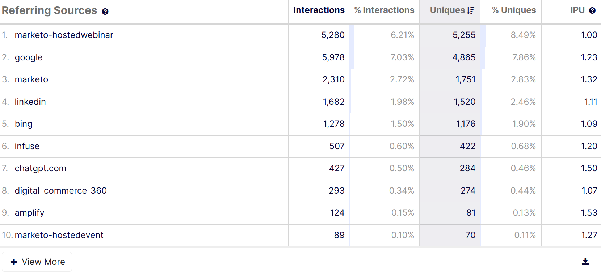This screenshot has width=601, height=272.
Task: Select the marketo-hostedevent source row
Action: tap(59, 235)
